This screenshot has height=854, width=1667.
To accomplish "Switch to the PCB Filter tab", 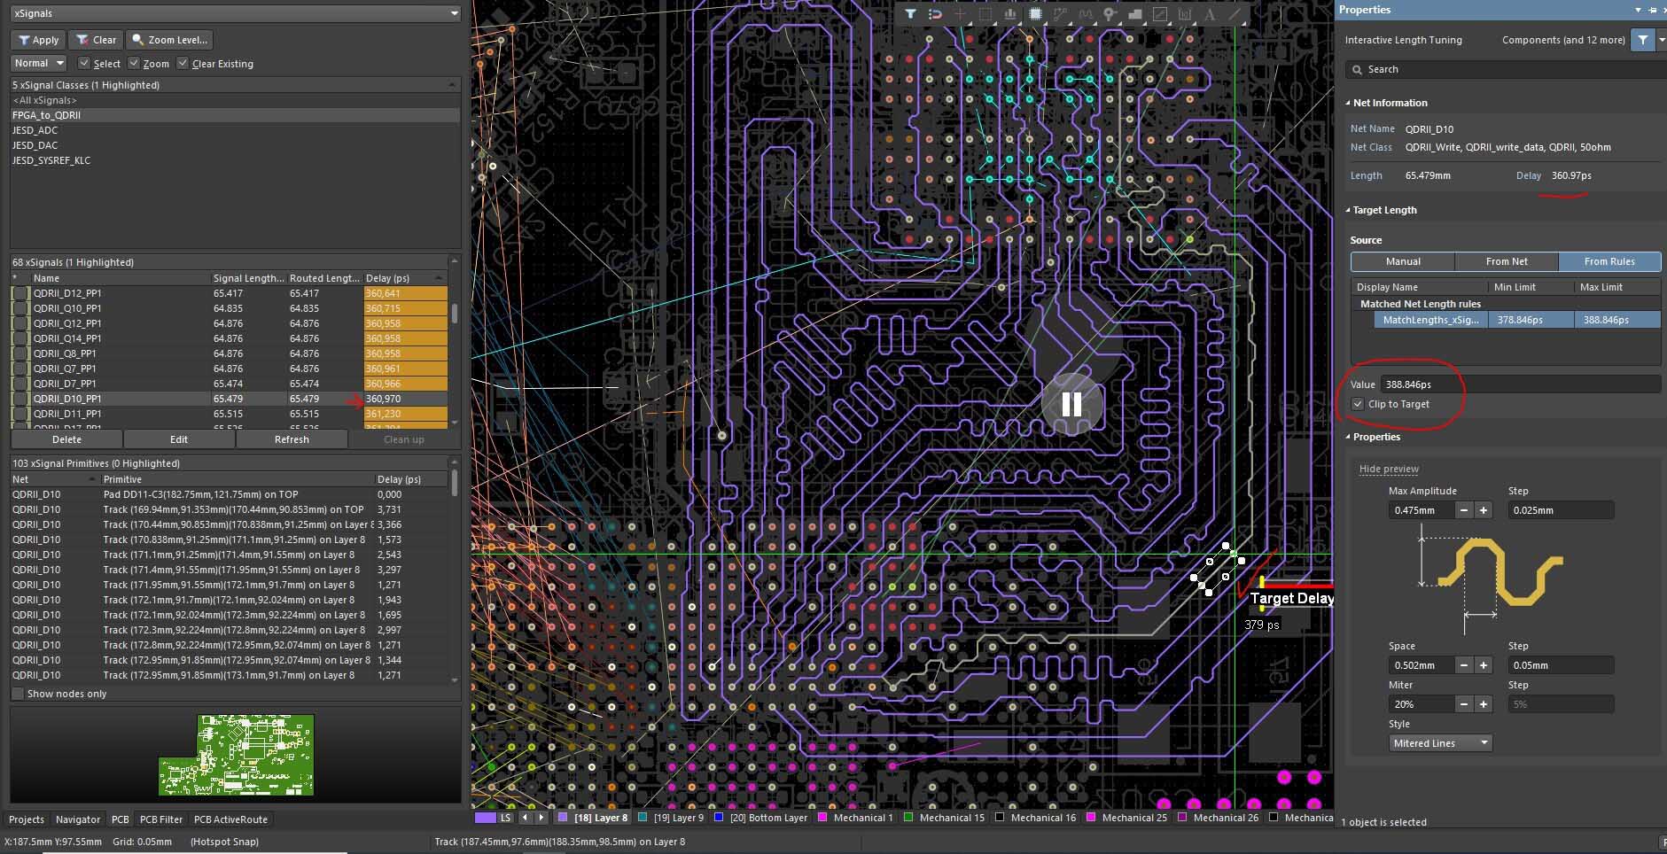I will click(x=160, y=819).
